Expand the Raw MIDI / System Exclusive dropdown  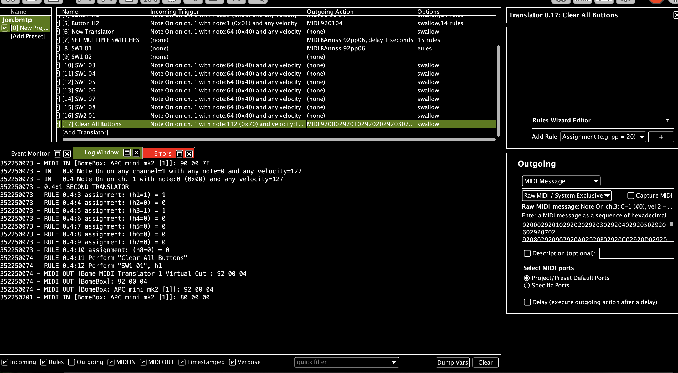[x=567, y=196]
